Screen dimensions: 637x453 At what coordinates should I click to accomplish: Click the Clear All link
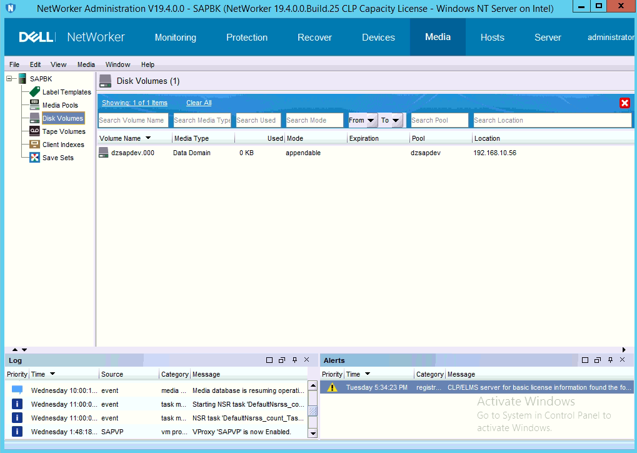point(199,103)
